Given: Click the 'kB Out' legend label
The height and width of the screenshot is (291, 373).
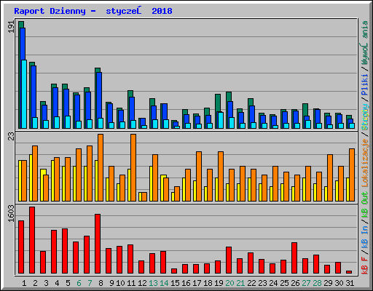Looking at the screenshot, I should click(365, 205).
